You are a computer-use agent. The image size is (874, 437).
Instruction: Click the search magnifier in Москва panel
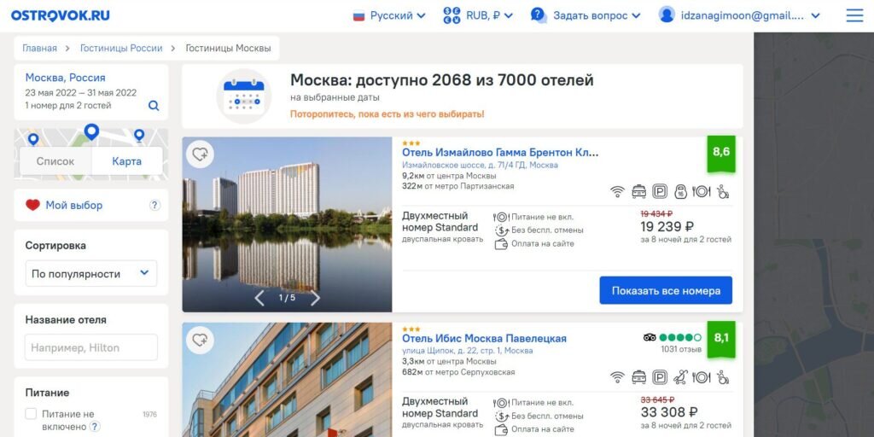154,105
